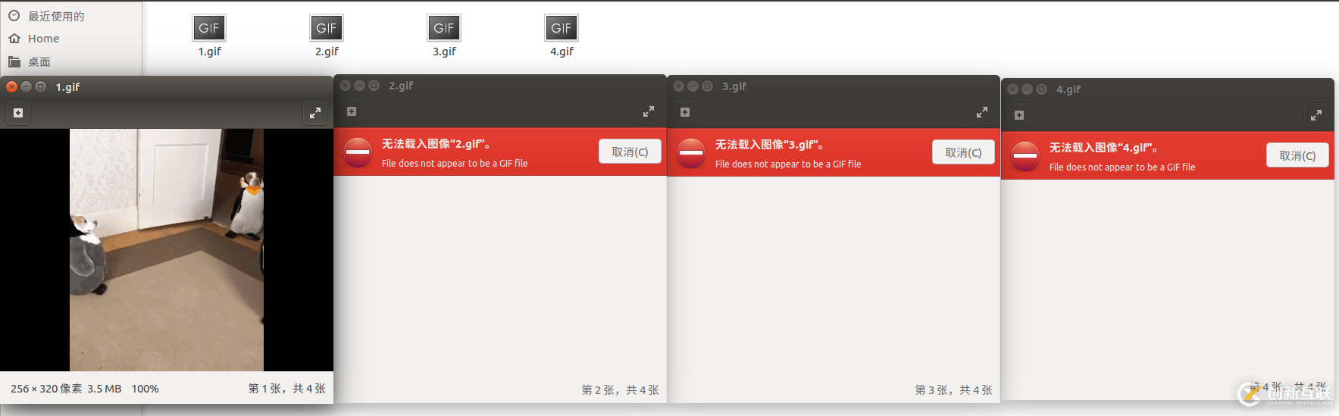The width and height of the screenshot is (1339, 416).
Task: Enter fullscreen in the 4.gif window
Action: point(1316,115)
